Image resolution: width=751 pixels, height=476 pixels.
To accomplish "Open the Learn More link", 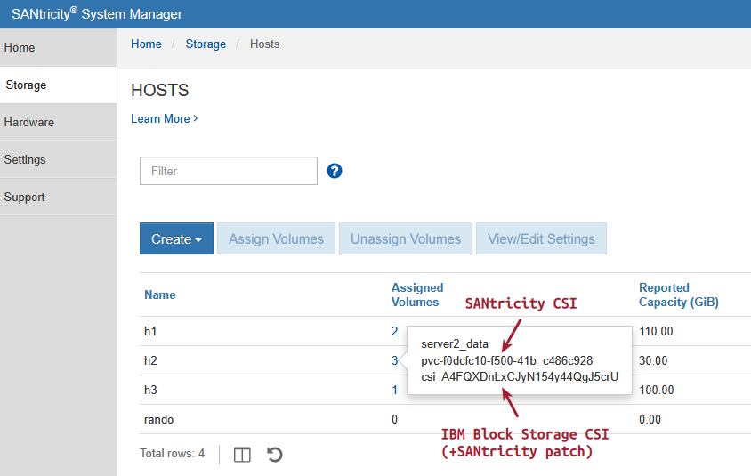I will 165,118.
